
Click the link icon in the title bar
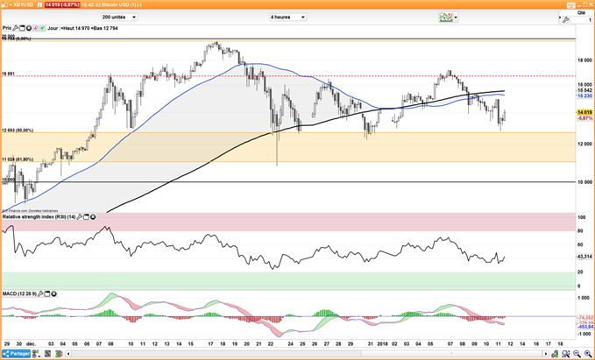click(x=5, y=4)
